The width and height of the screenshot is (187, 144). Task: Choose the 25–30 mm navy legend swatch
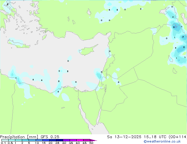[x=60, y=140]
